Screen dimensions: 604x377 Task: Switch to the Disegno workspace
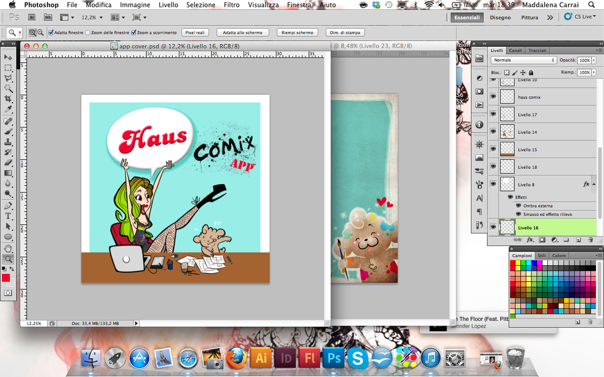(500, 17)
